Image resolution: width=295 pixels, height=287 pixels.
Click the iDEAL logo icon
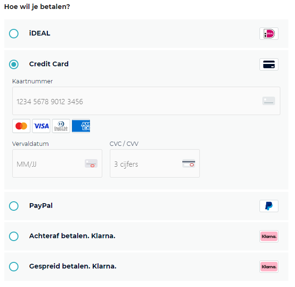tap(269, 34)
